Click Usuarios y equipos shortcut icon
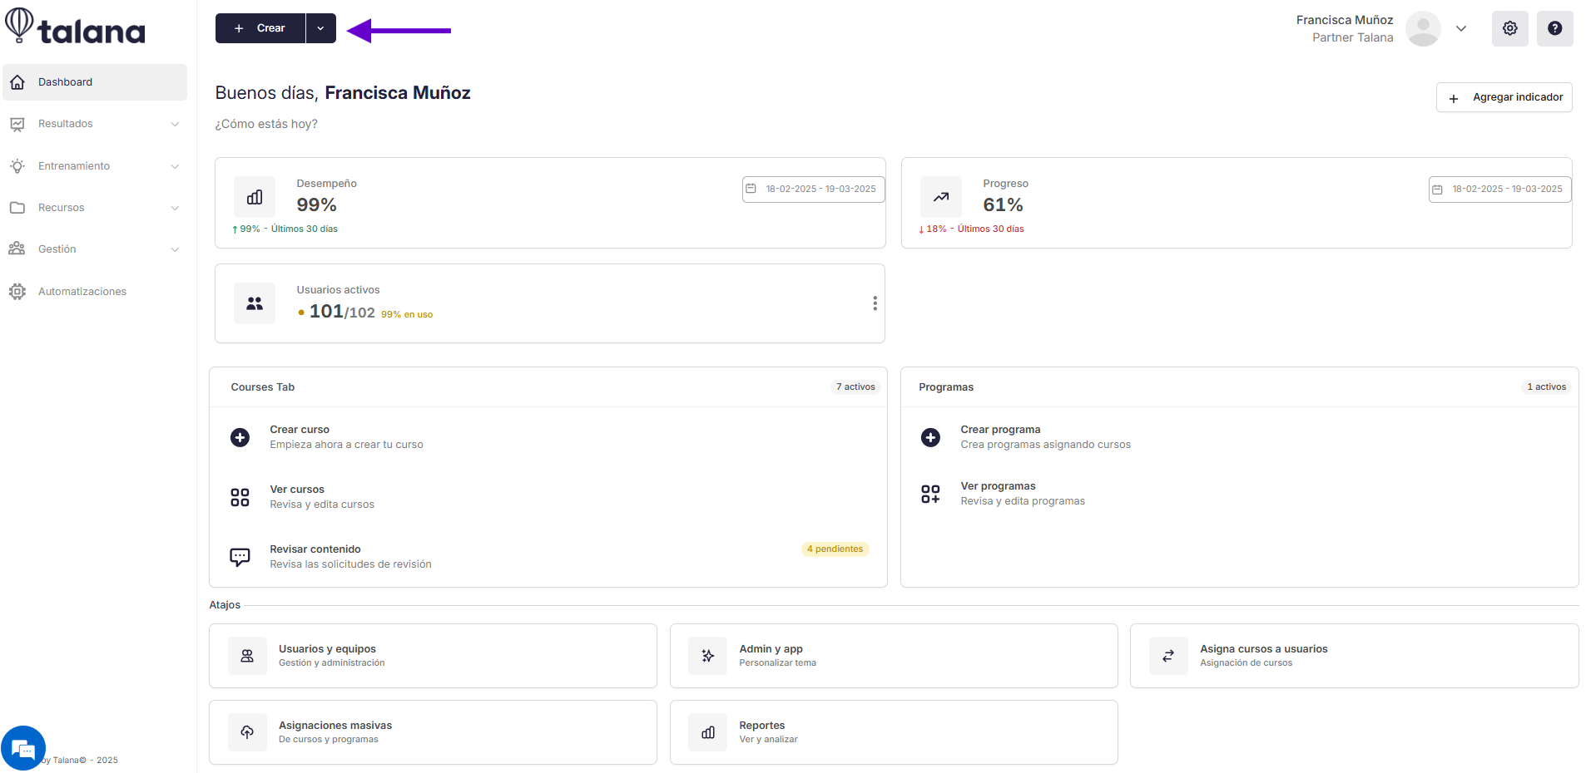This screenshot has width=1586, height=773. (247, 656)
